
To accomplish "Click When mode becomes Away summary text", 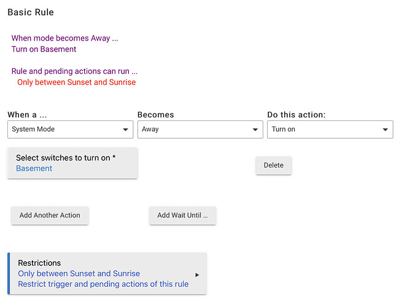I will 65,38.
